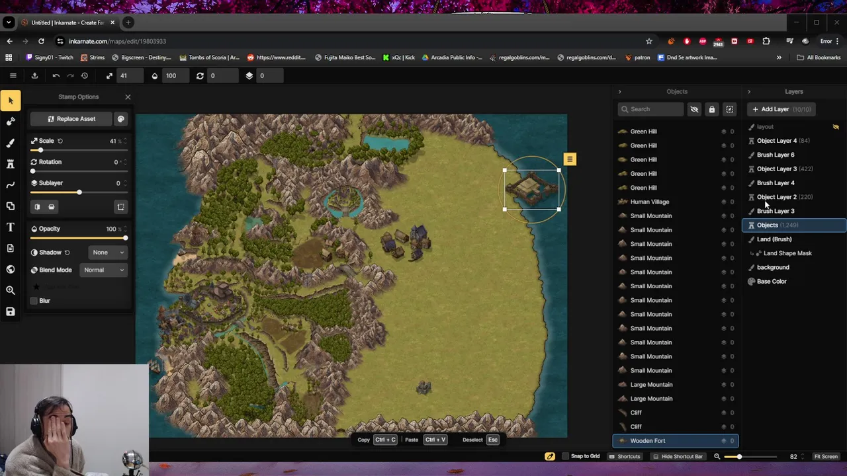Image resolution: width=847 pixels, height=476 pixels.
Task: Adjust the Scale slider
Action: tap(78, 150)
